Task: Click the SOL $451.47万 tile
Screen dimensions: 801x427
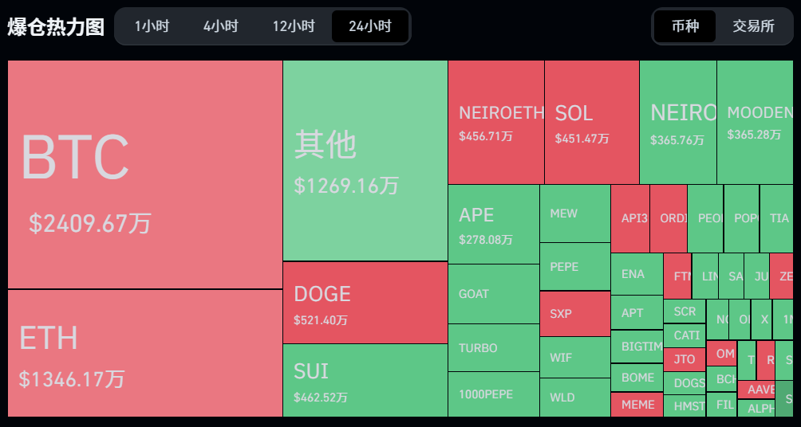Action: point(591,122)
